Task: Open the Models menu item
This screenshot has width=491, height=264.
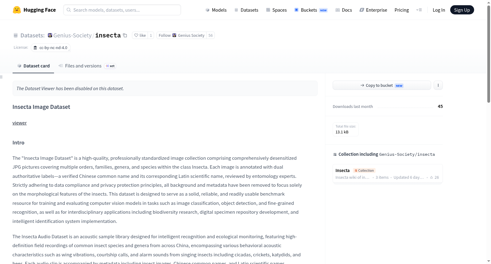Action: pyautogui.click(x=216, y=10)
